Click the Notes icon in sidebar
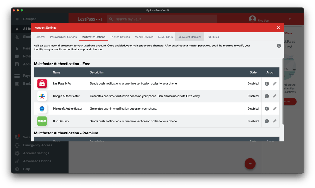Screen dimensions: 315x188 click(x=17, y=56)
